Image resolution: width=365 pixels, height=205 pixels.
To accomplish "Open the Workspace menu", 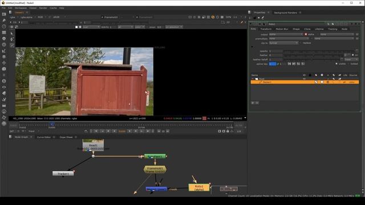I will click(x=21, y=8).
